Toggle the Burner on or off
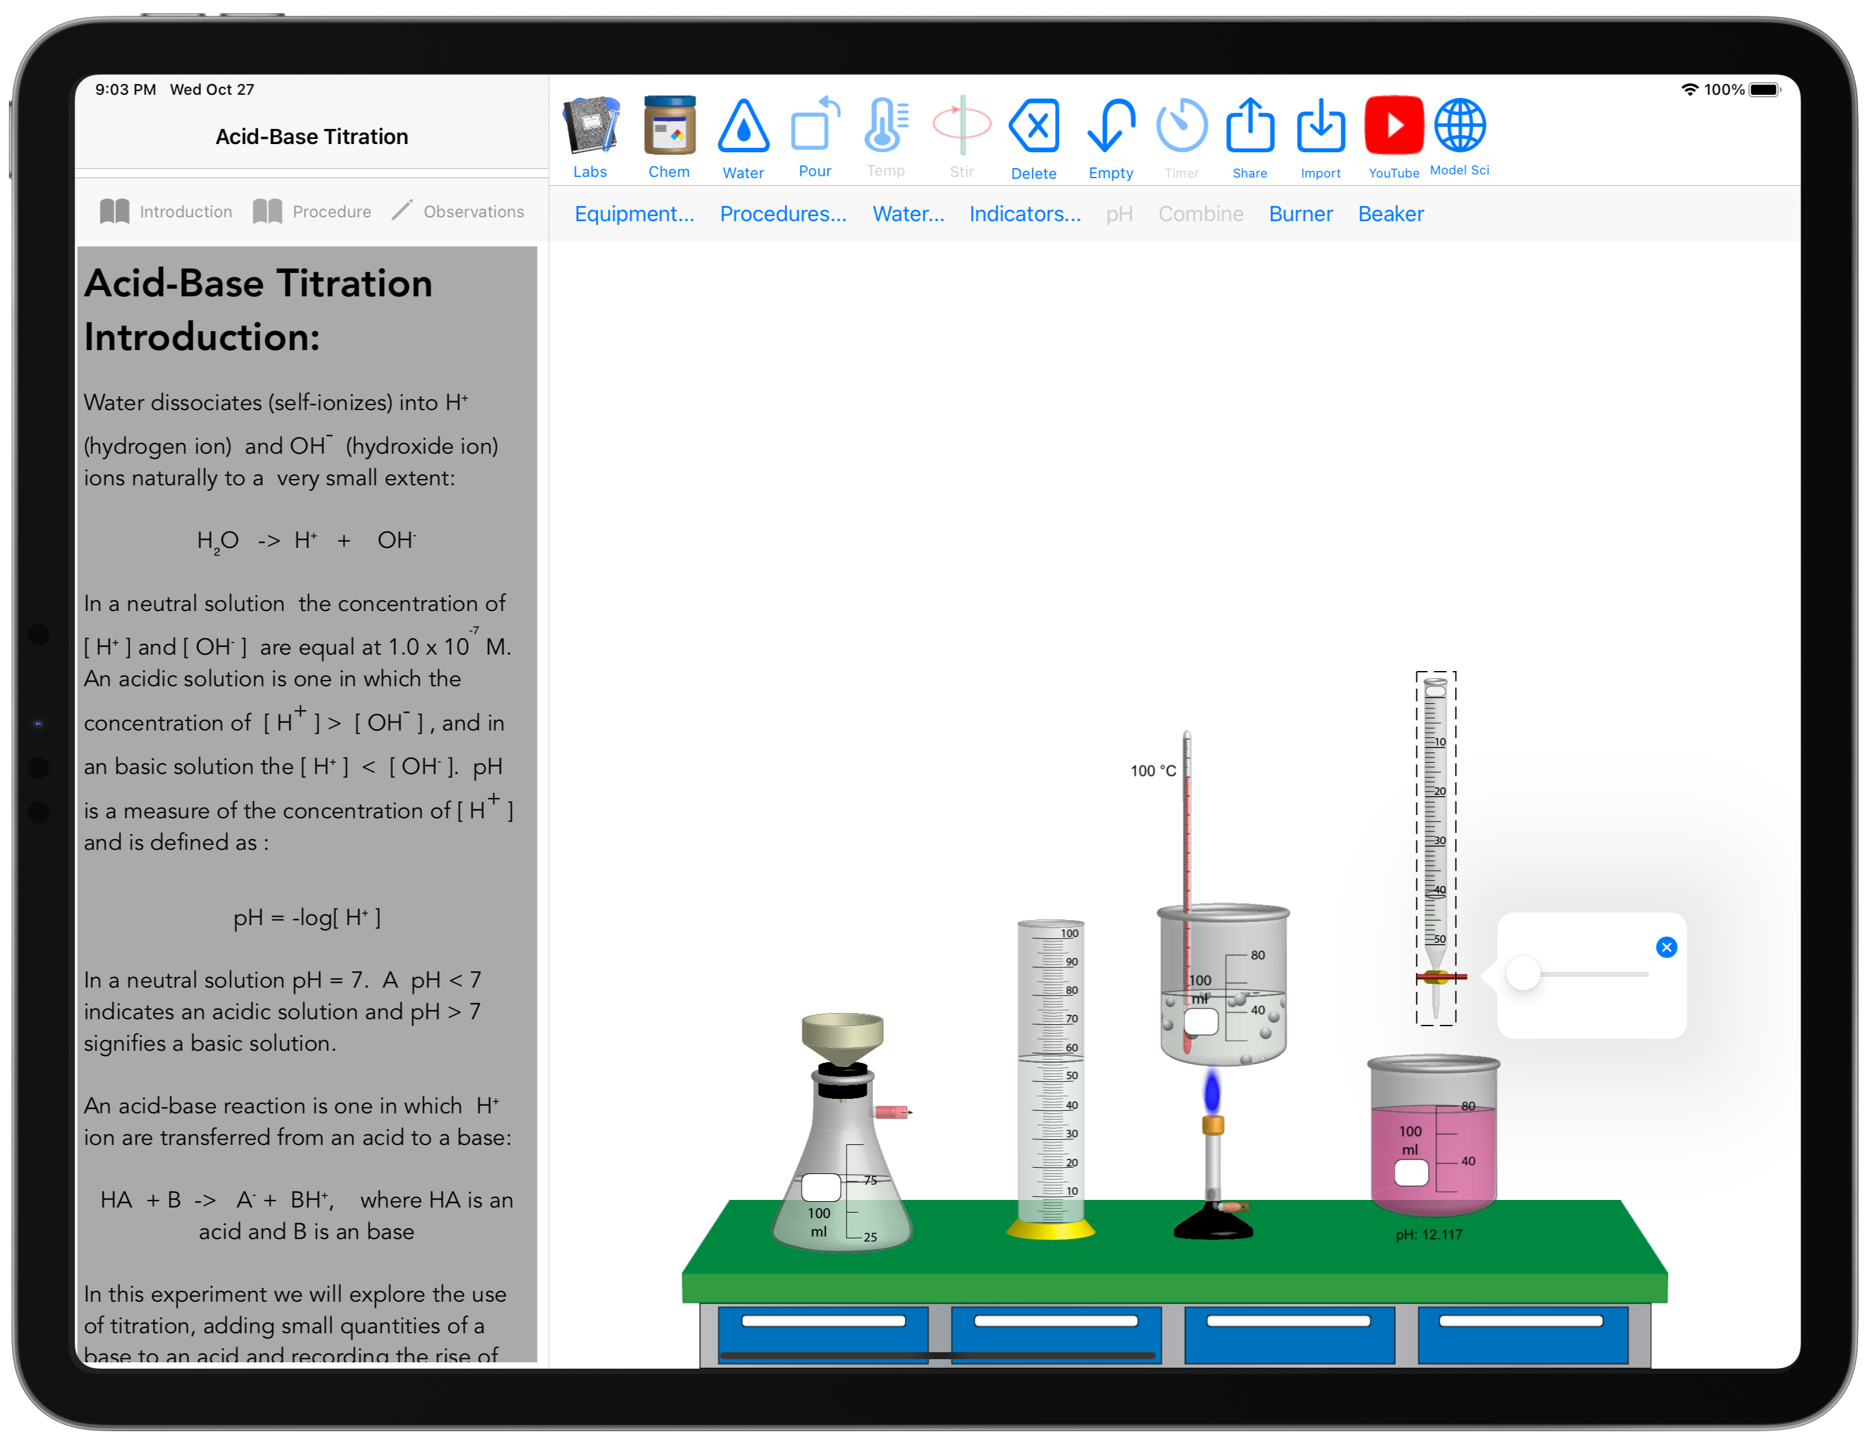 click(x=1301, y=212)
